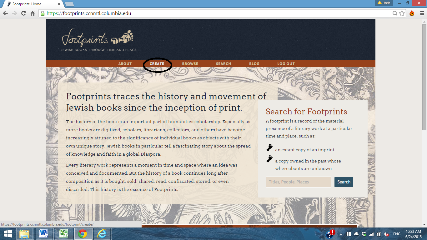Click LOG OUT in the navigation bar
Viewport: 427px width, 240px height.
(x=286, y=64)
